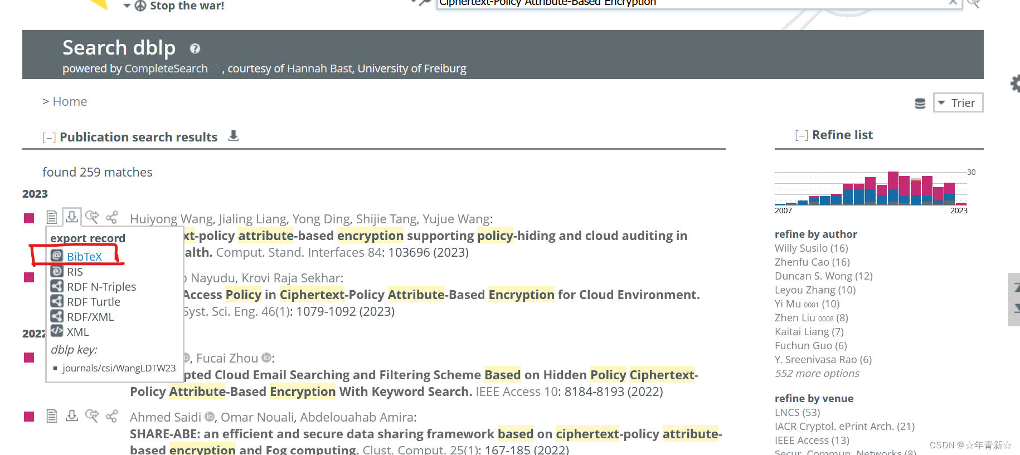Click the publication year histogram chart

(x=871, y=188)
